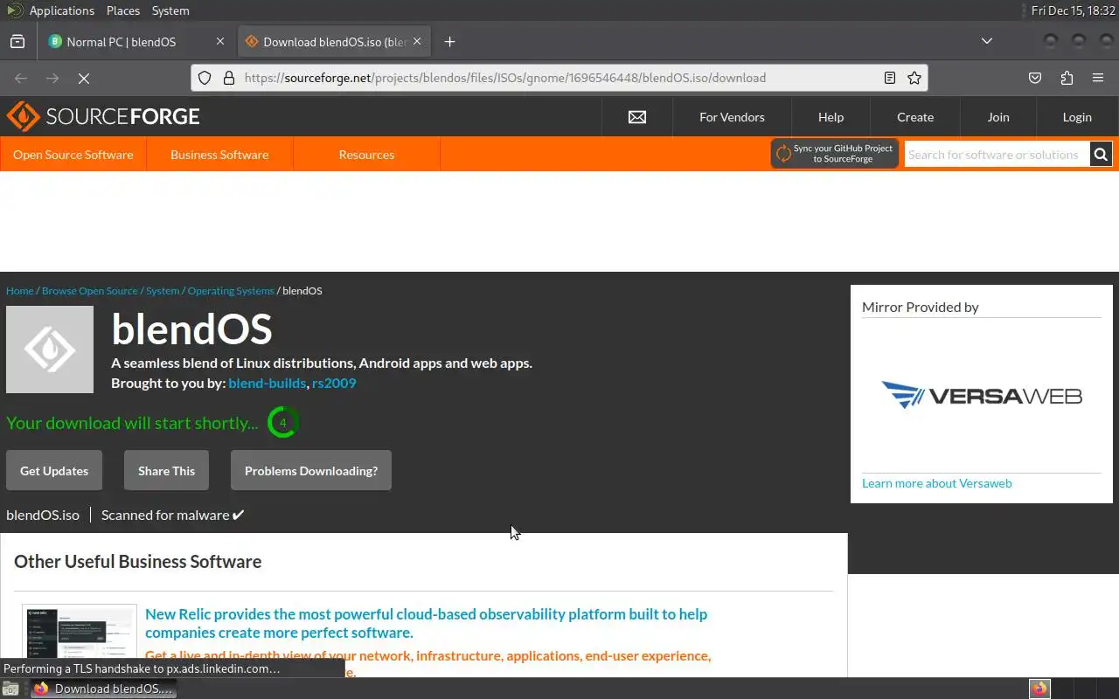This screenshot has width=1119, height=699.
Task: Click Download blendOS taskbar window button
Action: tap(104, 689)
